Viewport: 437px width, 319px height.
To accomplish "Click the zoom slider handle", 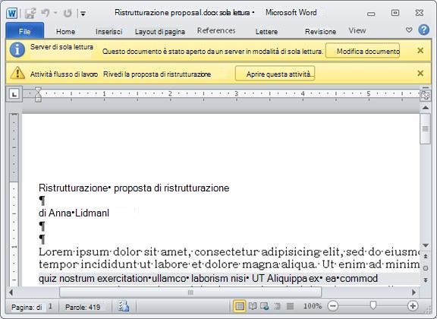I will pyautogui.click(x=373, y=305).
